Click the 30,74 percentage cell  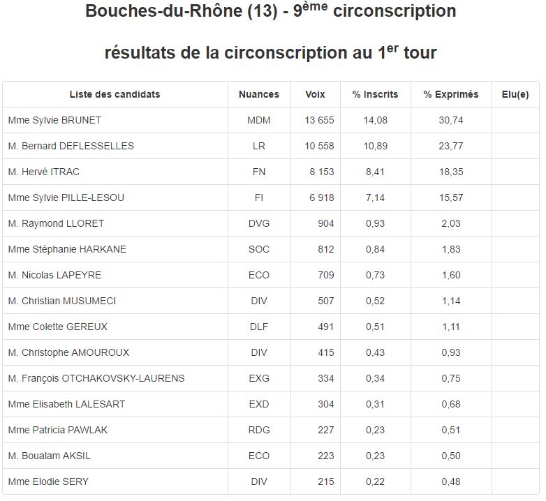tap(450, 120)
